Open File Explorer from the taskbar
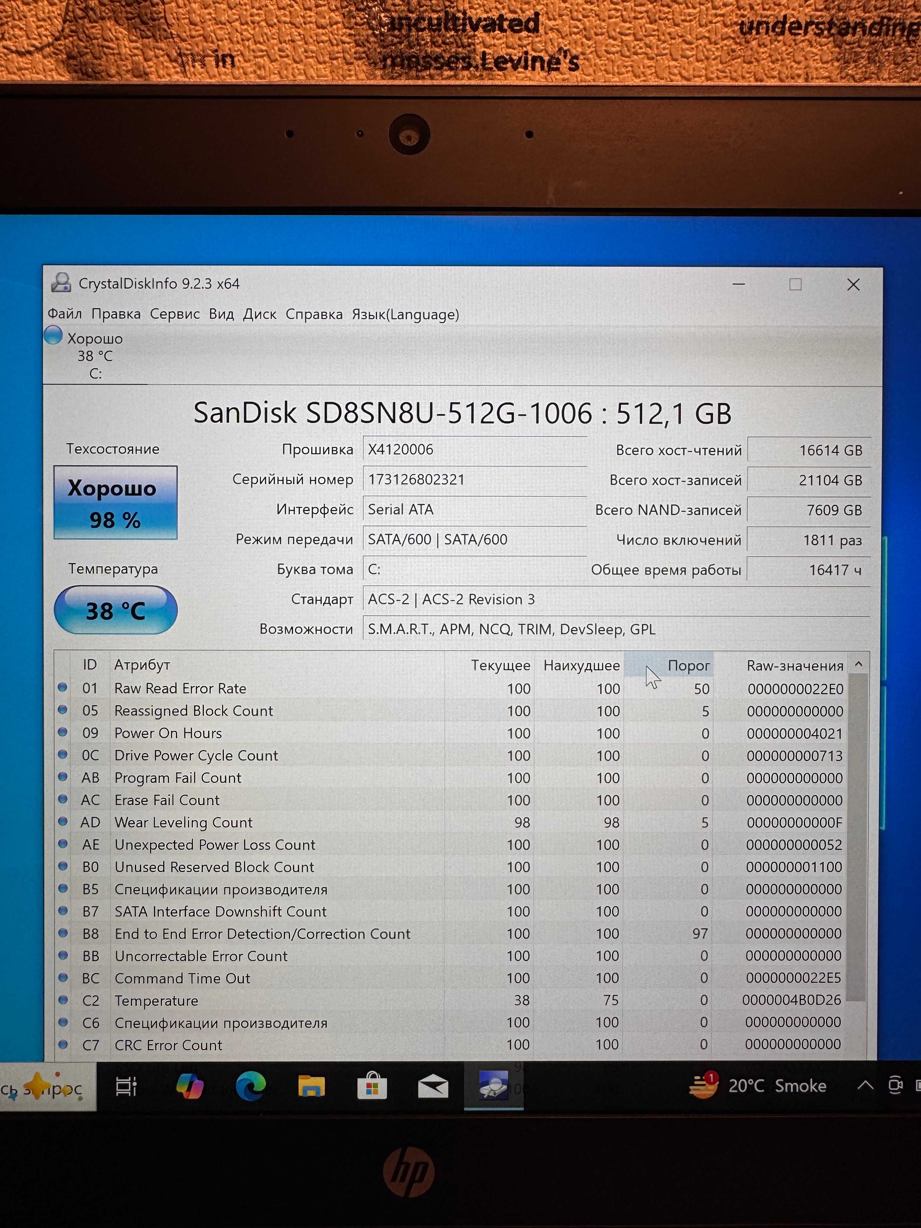Viewport: 921px width, 1228px height. point(312,1086)
